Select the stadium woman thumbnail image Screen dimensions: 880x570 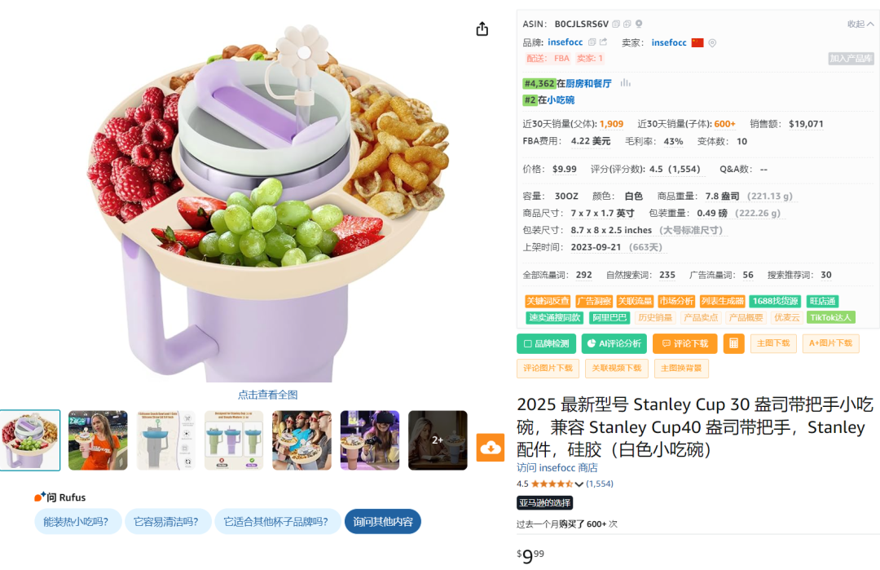click(x=98, y=440)
